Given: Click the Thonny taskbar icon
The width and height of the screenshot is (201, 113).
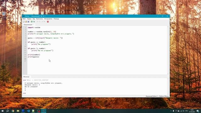Looking at the screenshot, I should 44,111.
